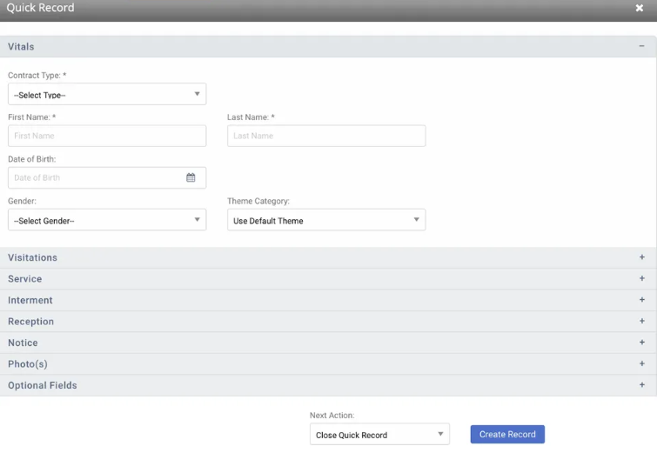
Task: Click the Last Name input field
Action: pyautogui.click(x=326, y=136)
